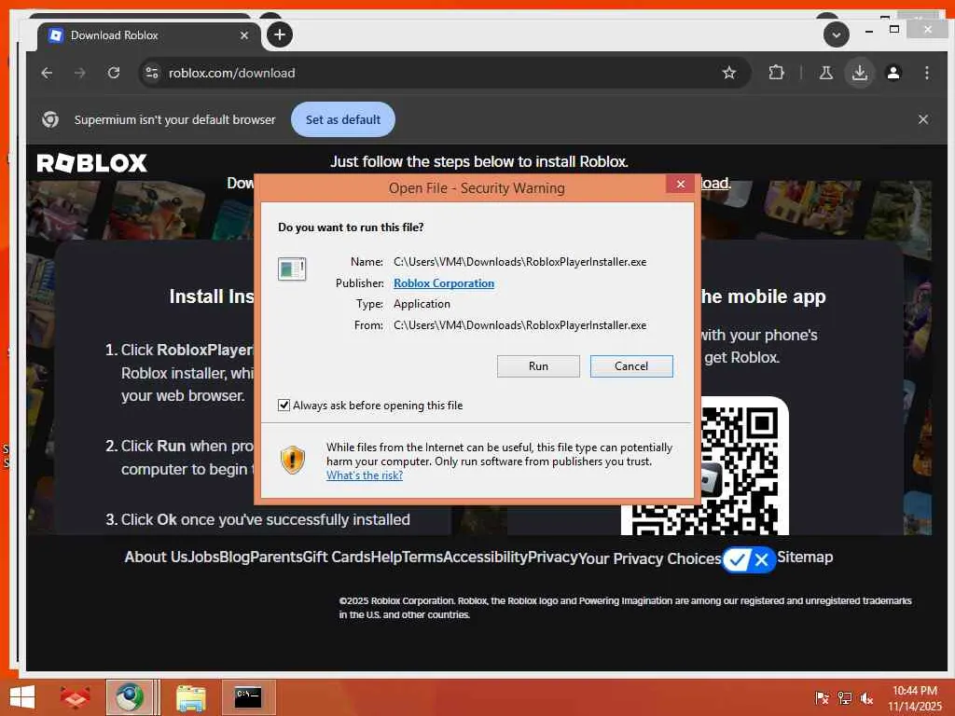Image resolution: width=955 pixels, height=716 pixels.
Task: Show the browser Downloads icon
Action: tap(859, 73)
